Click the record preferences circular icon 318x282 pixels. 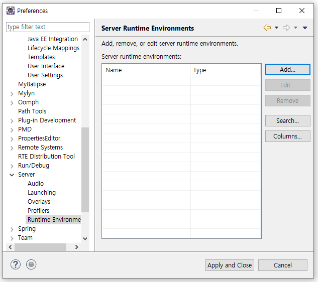tap(31, 264)
